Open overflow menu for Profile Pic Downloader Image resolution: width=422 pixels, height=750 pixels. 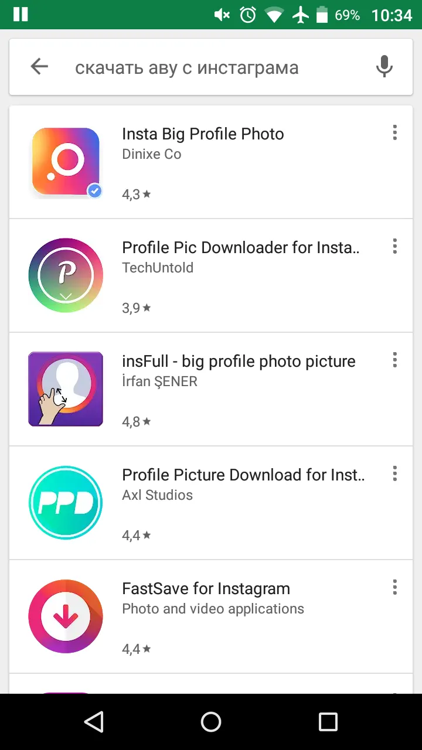coord(395,246)
